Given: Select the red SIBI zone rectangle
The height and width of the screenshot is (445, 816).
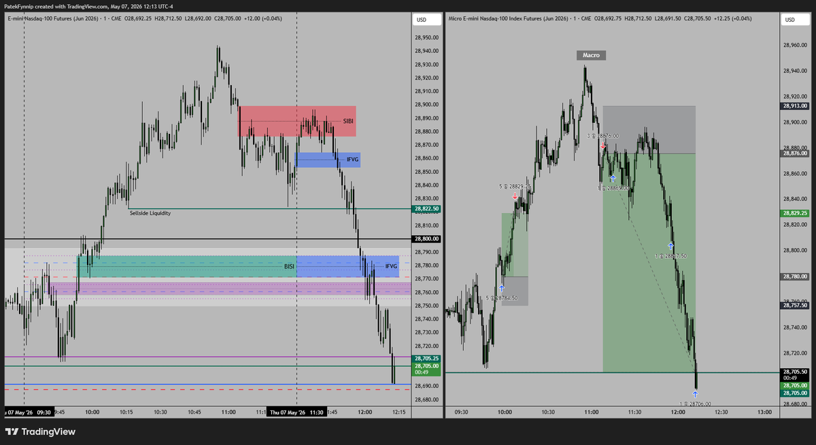Looking at the screenshot, I should pos(296,121).
